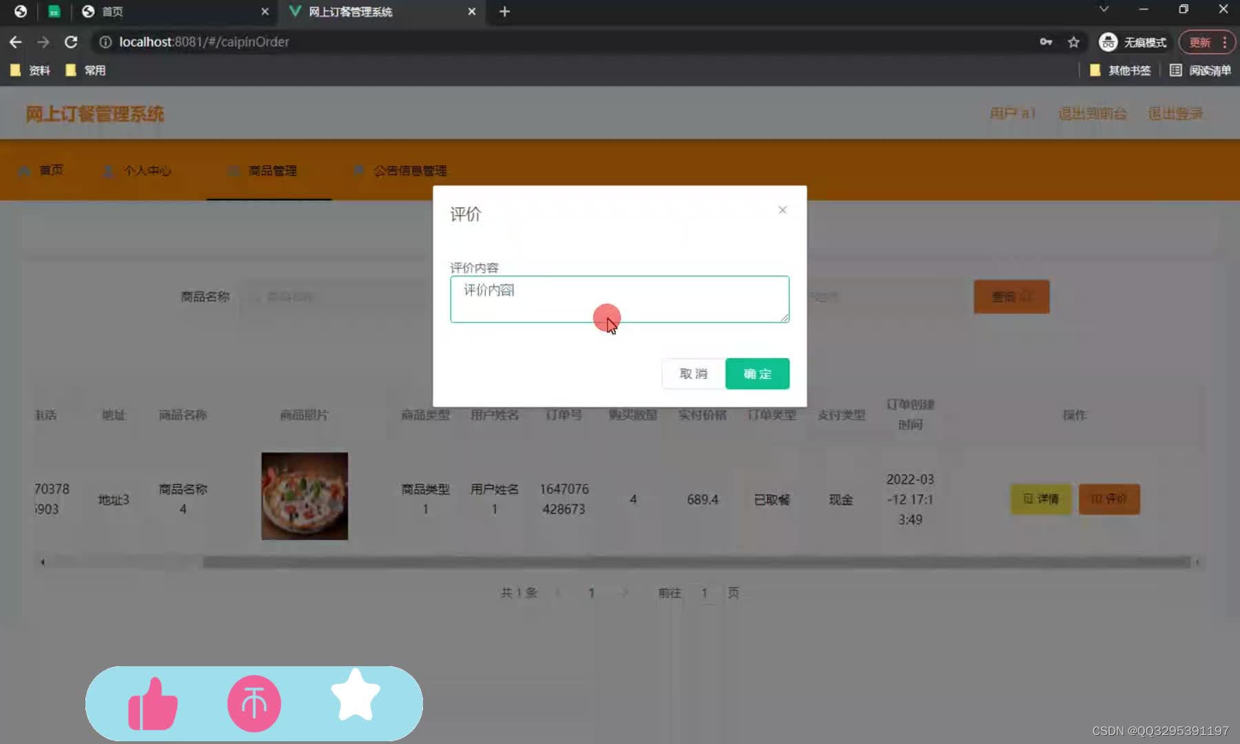Go to pagination previous page arrow
Image resolution: width=1240 pixels, height=744 pixels.
[x=558, y=592]
